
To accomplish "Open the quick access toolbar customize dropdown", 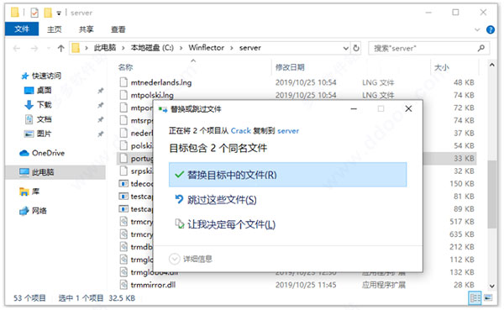I will [x=59, y=13].
